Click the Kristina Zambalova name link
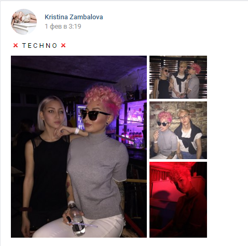The width and height of the screenshot is (248, 246). (74, 17)
